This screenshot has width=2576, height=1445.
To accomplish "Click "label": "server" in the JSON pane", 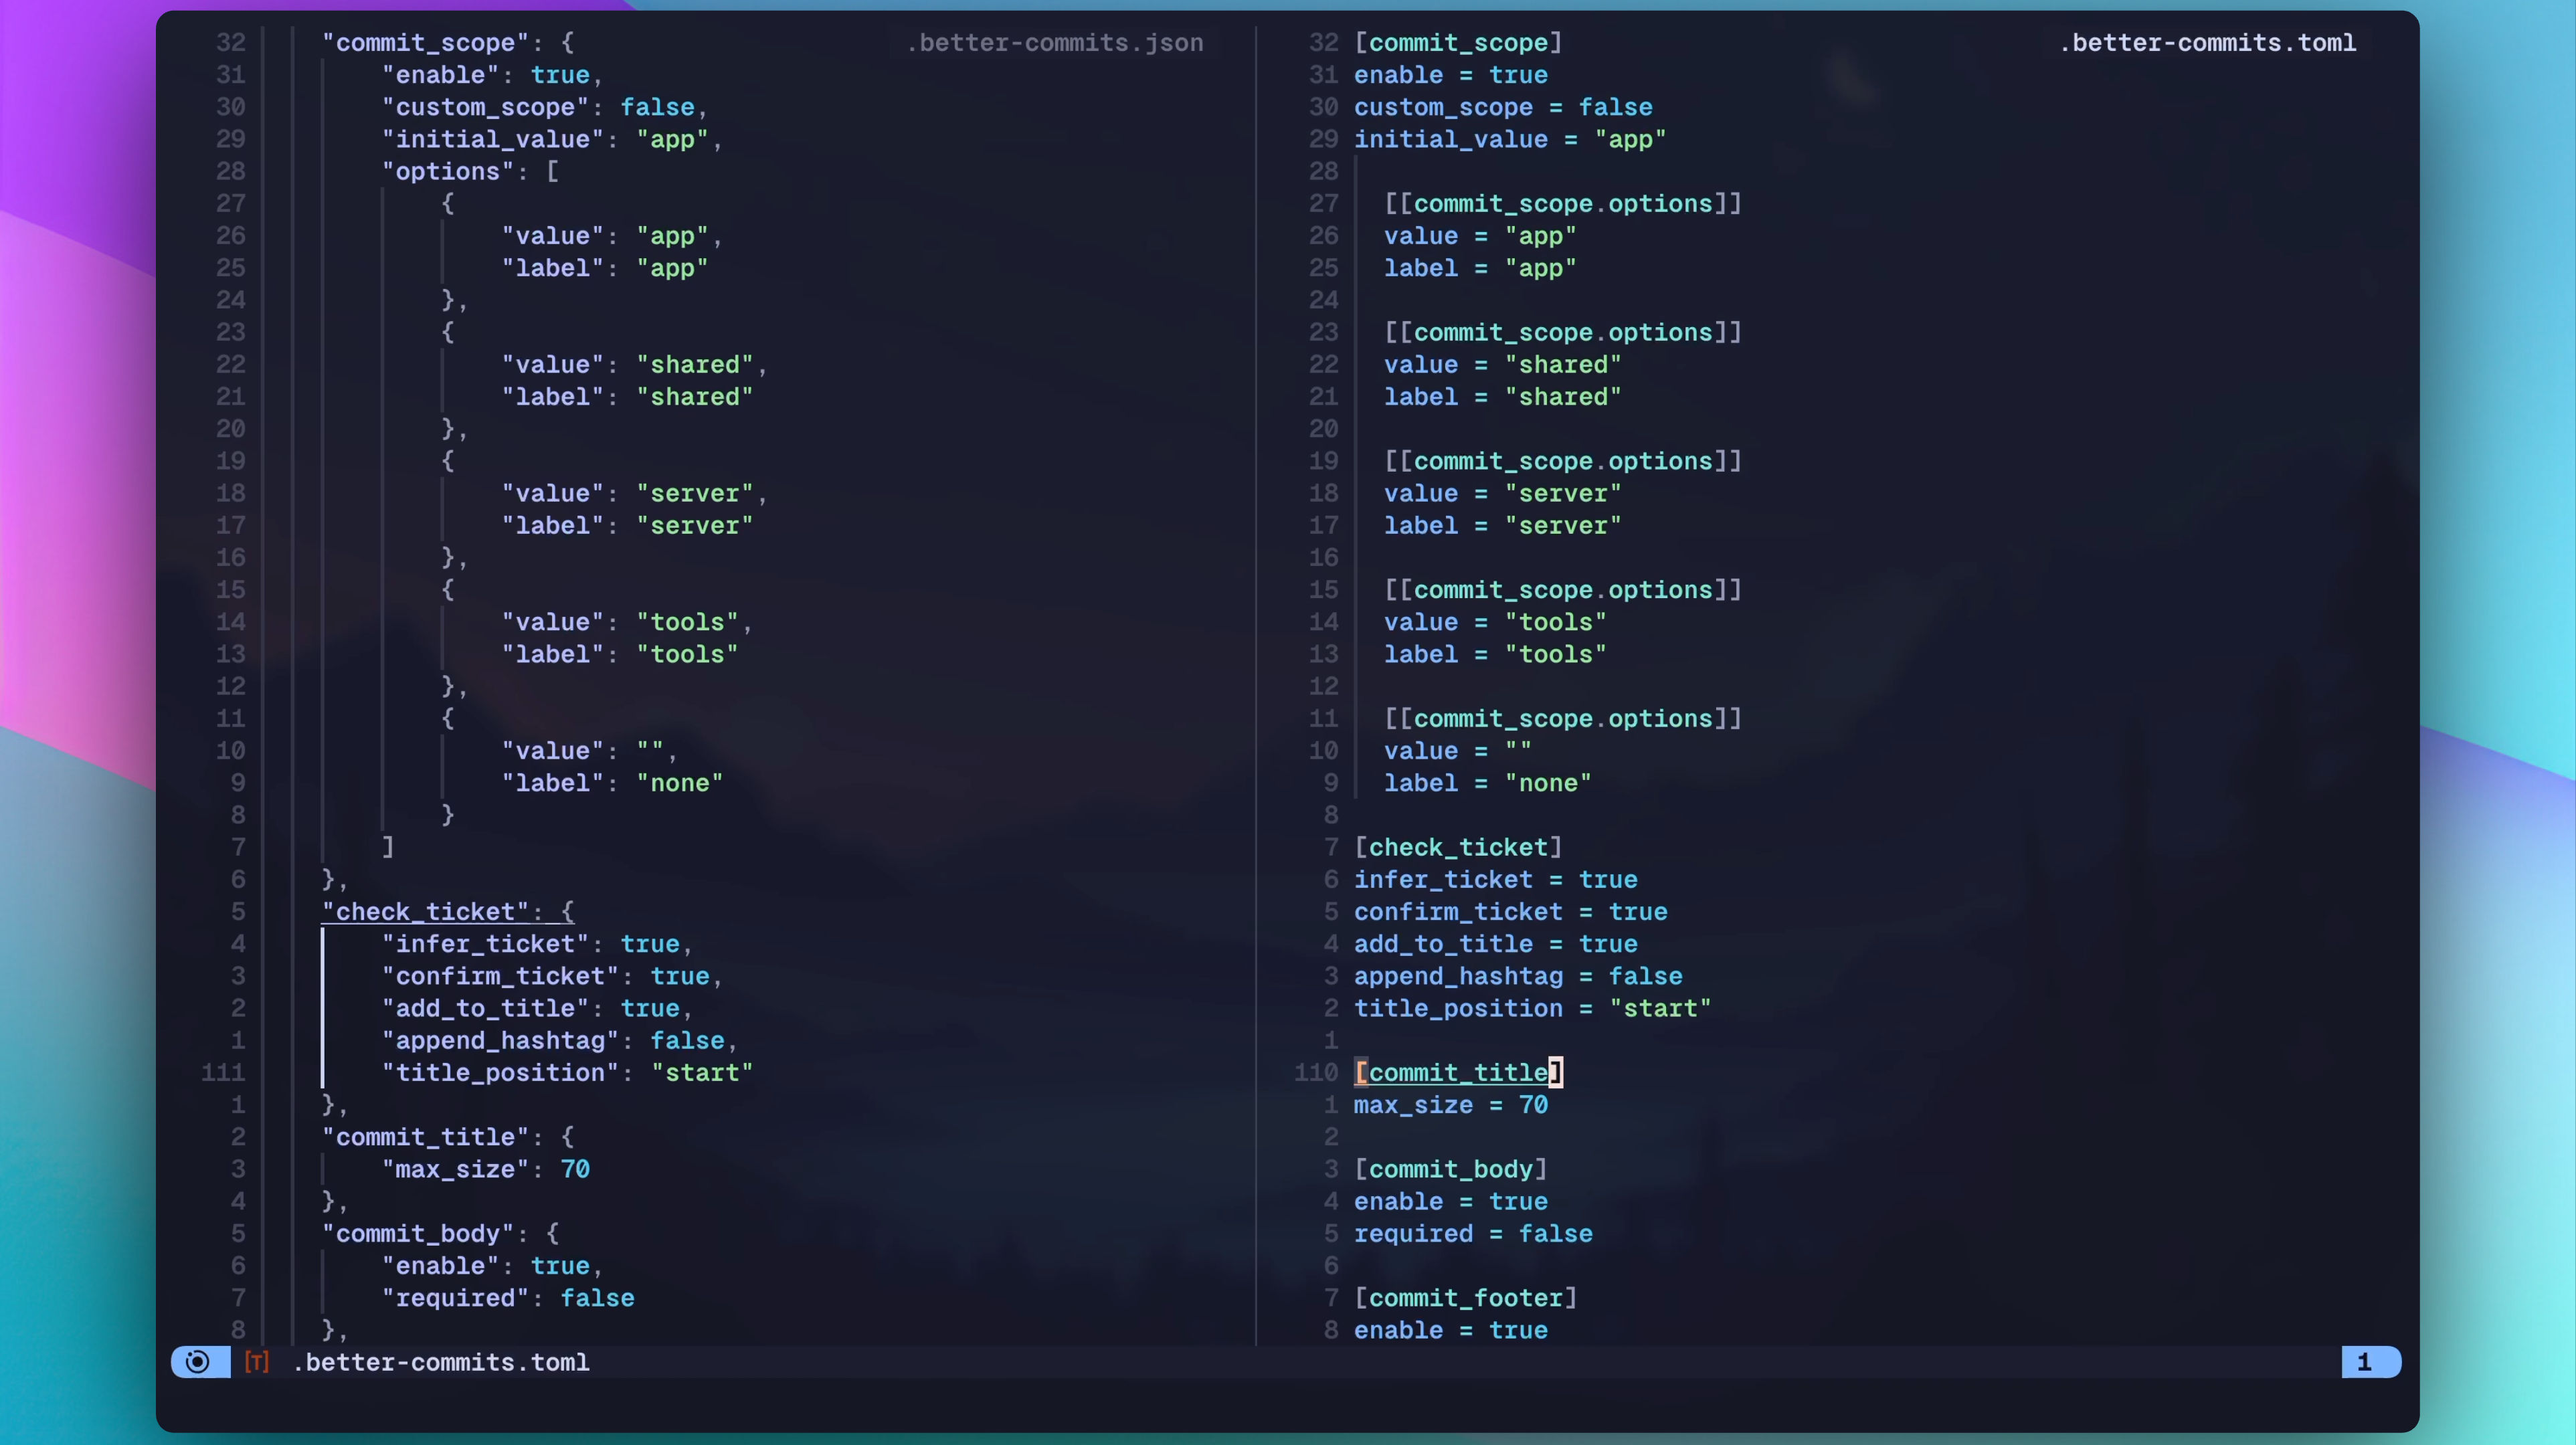I will [x=627, y=526].
